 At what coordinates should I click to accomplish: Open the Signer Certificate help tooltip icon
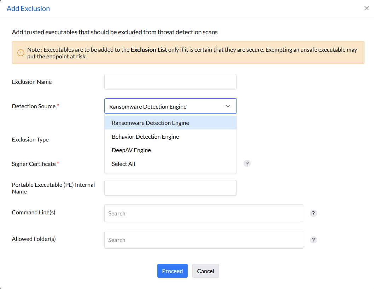(x=247, y=163)
